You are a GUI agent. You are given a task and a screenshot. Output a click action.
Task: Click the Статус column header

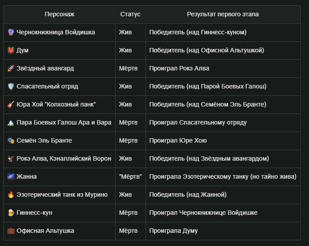[x=130, y=14]
